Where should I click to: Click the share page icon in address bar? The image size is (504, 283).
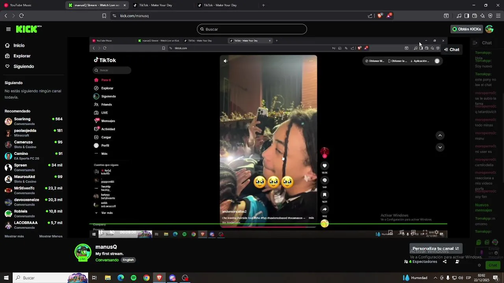pyautogui.click(x=370, y=16)
